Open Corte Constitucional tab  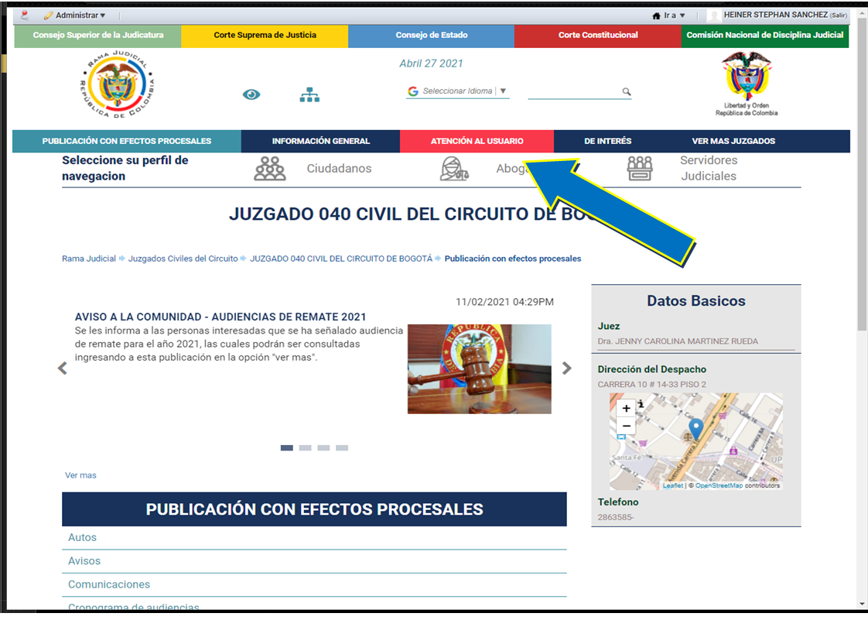coord(598,35)
